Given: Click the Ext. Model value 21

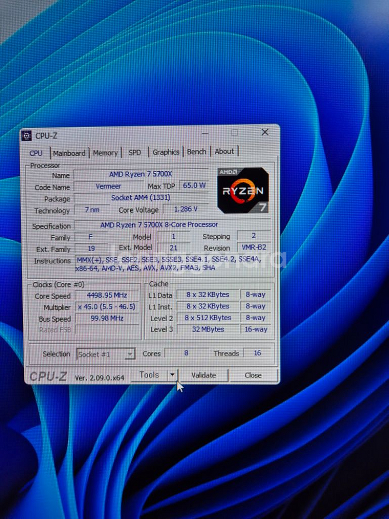Looking at the screenshot, I should pyautogui.click(x=173, y=248).
